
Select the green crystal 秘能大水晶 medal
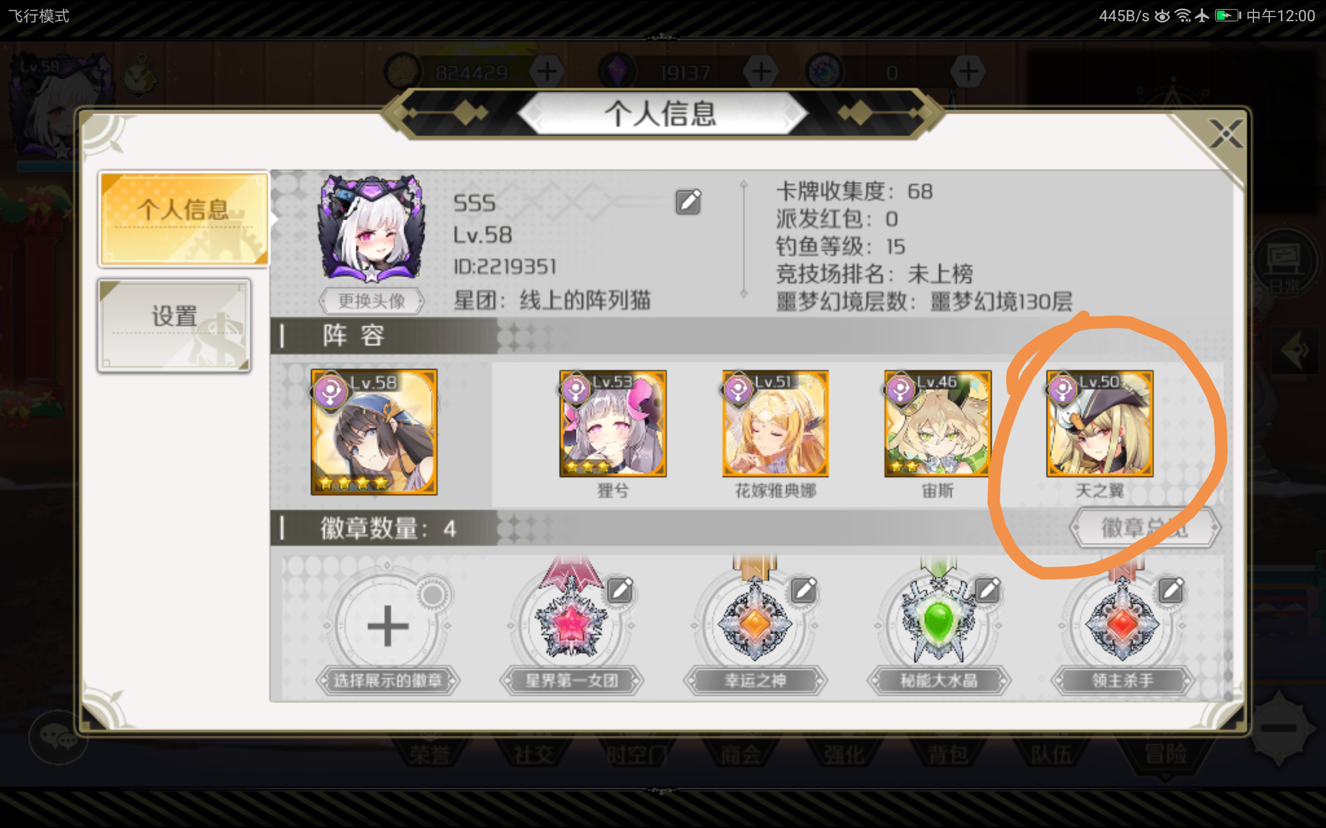[x=938, y=624]
